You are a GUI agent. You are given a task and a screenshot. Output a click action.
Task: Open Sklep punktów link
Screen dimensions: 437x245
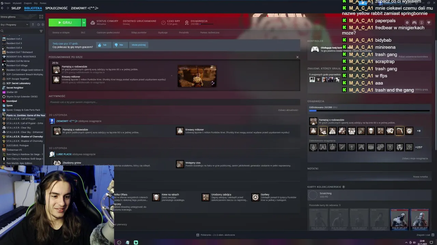pyautogui.click(x=139, y=33)
